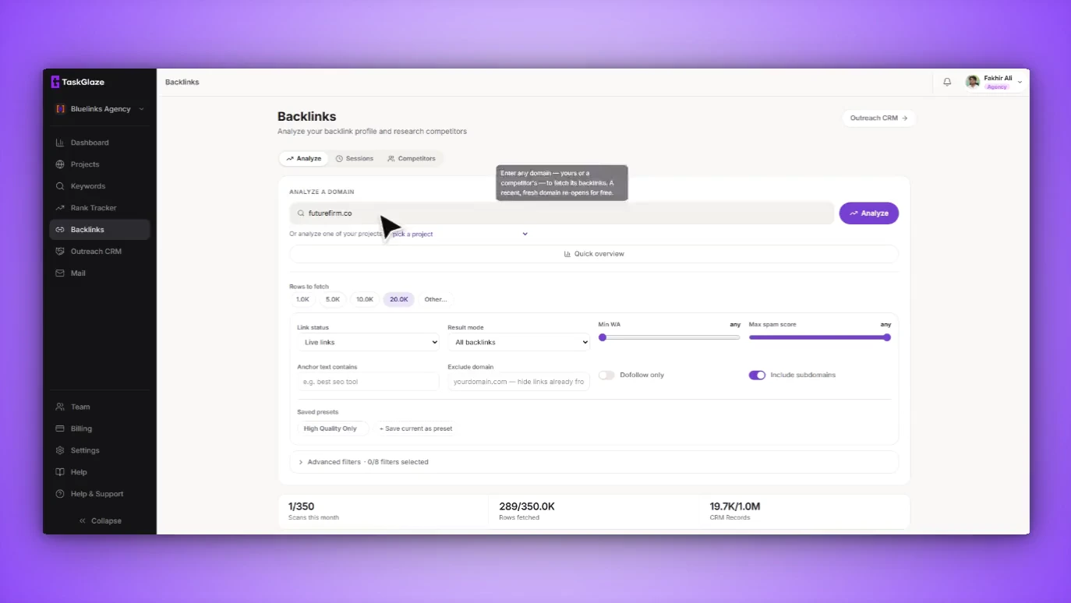Click the purple Analyze button
1071x603 pixels.
point(869,213)
